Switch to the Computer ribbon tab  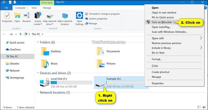click(x=21, y=8)
